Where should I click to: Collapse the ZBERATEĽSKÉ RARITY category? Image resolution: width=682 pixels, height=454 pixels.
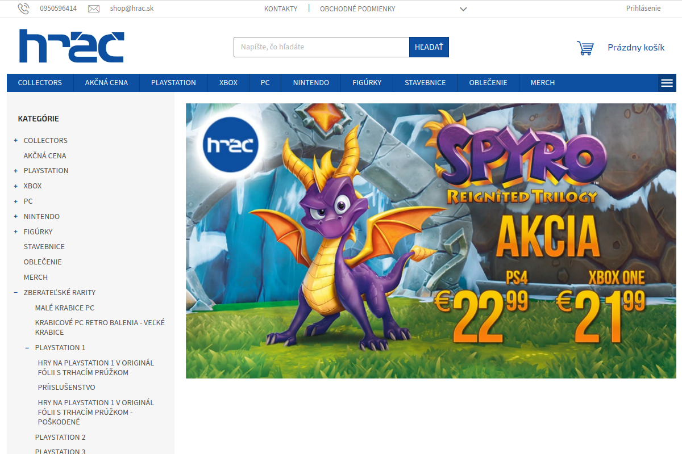tap(16, 292)
